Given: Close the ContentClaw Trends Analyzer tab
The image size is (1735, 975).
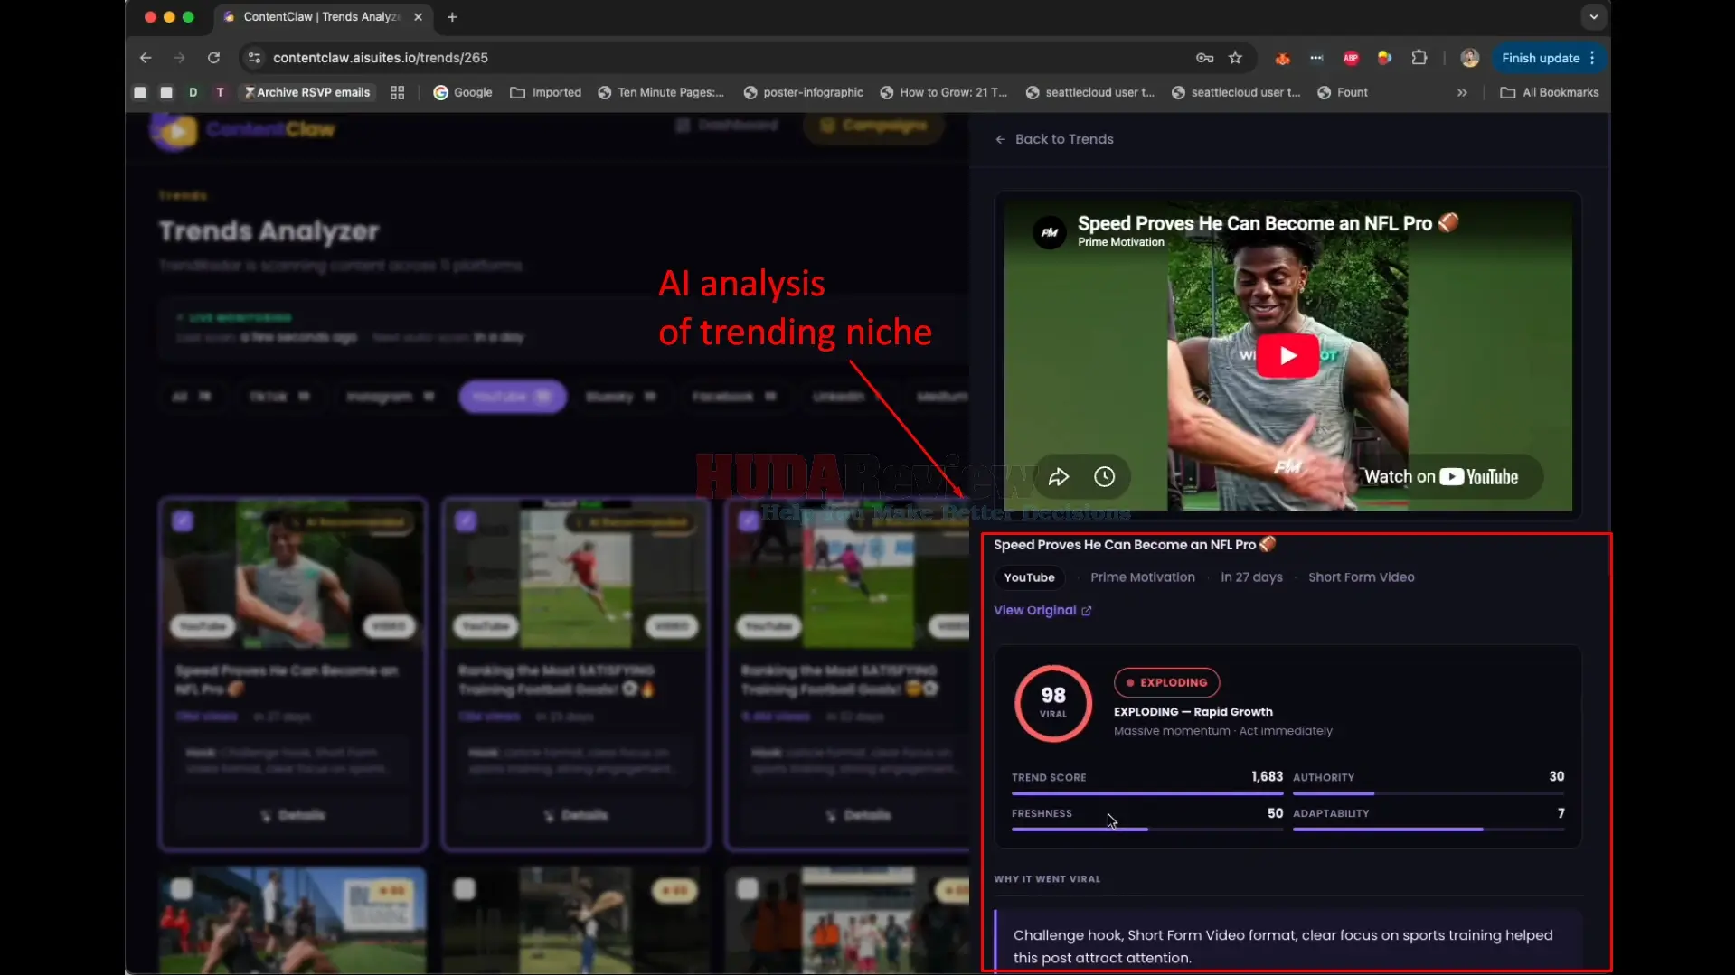Looking at the screenshot, I should pos(418,17).
